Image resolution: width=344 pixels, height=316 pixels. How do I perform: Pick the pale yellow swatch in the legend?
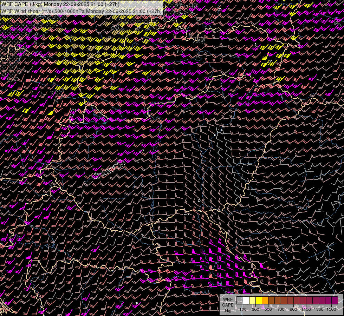tap(253, 300)
